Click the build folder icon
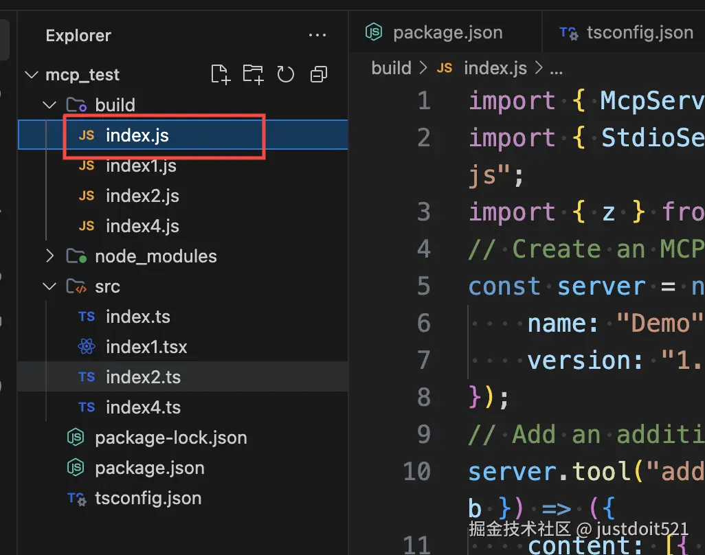Screen dimensions: 705x555 [x=76, y=105]
